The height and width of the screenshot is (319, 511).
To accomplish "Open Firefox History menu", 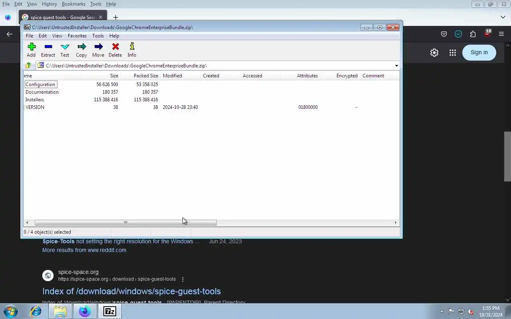I will point(49,4).
